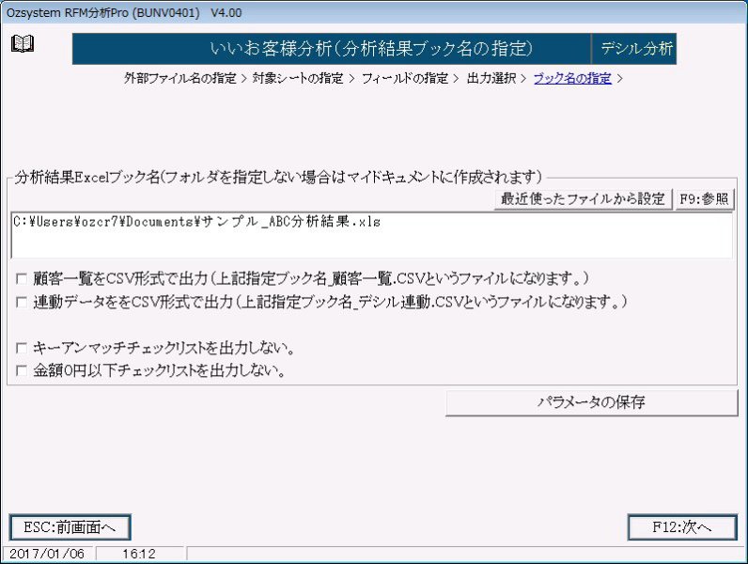Click the open book icon at top left
The height and width of the screenshot is (564, 748).
tap(22, 44)
